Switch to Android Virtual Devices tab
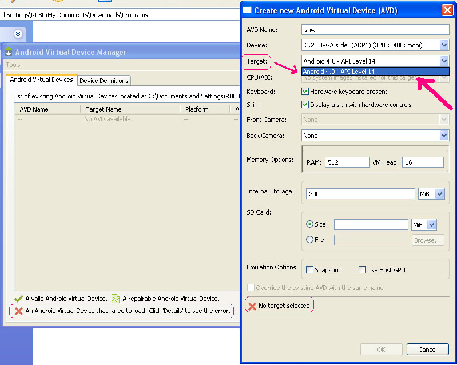The width and height of the screenshot is (457, 365). click(x=41, y=80)
